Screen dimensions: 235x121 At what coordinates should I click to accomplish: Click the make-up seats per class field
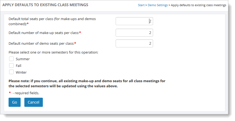134,33
